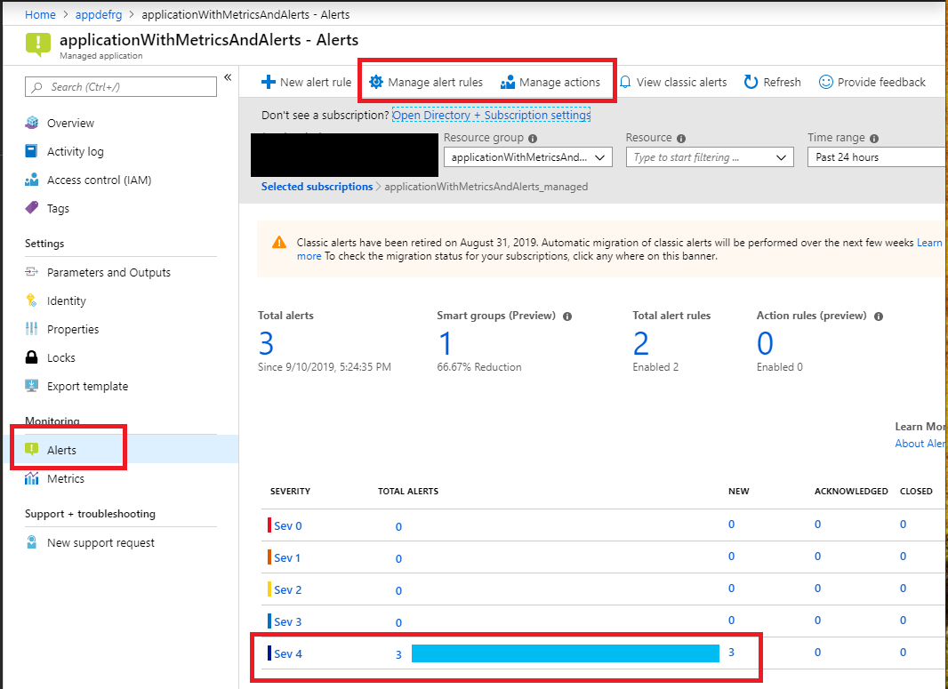The image size is (948, 689).
Task: Open the Sev 4 severity row link
Action: click(288, 654)
